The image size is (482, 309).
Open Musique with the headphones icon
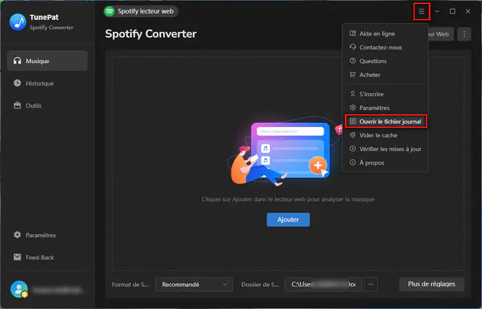pyautogui.click(x=48, y=60)
